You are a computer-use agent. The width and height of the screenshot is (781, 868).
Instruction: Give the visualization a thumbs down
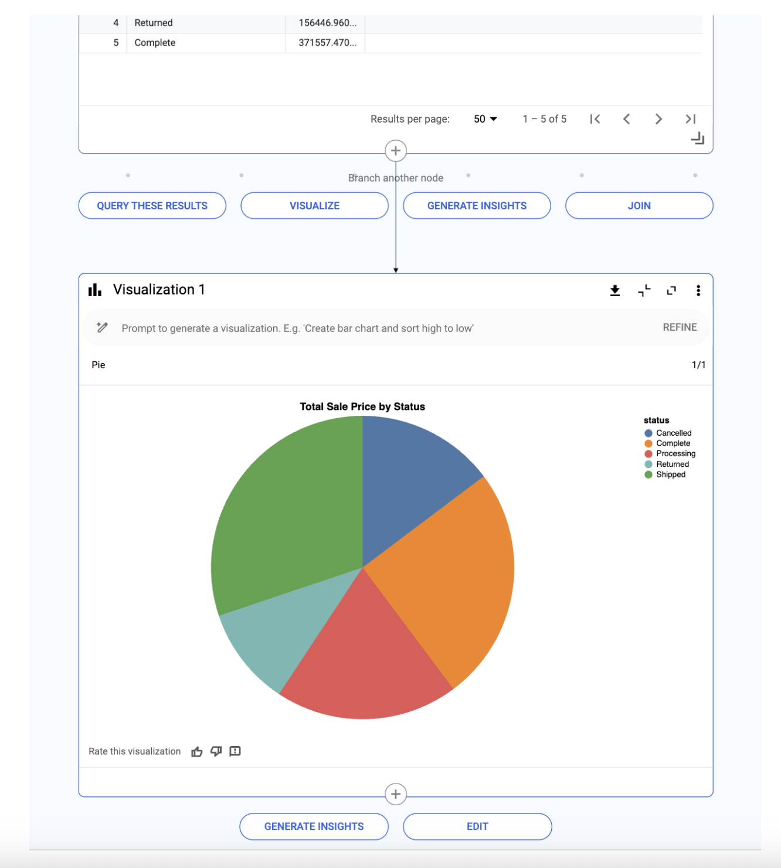[216, 751]
